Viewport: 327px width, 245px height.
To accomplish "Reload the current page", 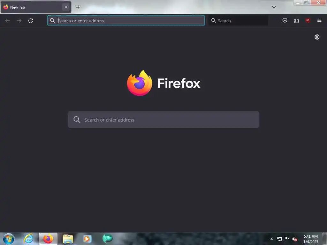I will point(31,21).
